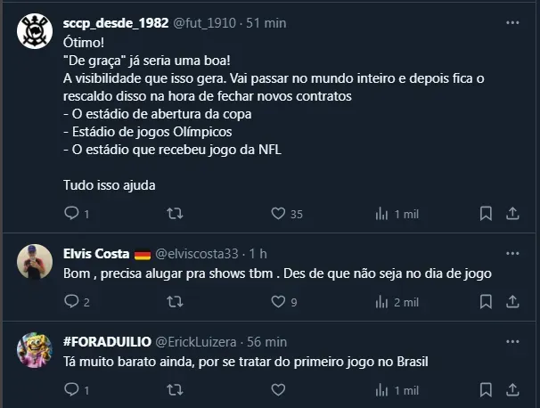This screenshot has height=408, width=540.
Task: Like the tweet with 35 likes
Action: (x=278, y=214)
